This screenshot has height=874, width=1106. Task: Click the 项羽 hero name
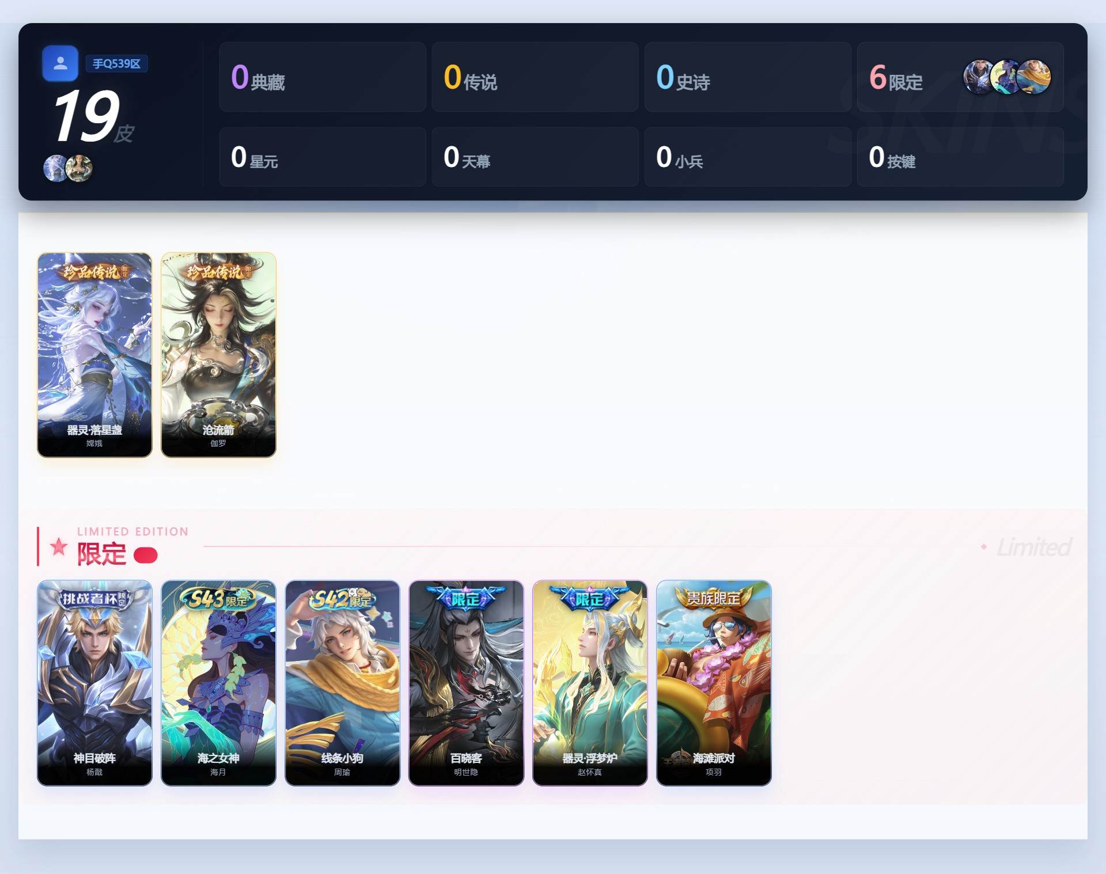pyautogui.click(x=714, y=772)
